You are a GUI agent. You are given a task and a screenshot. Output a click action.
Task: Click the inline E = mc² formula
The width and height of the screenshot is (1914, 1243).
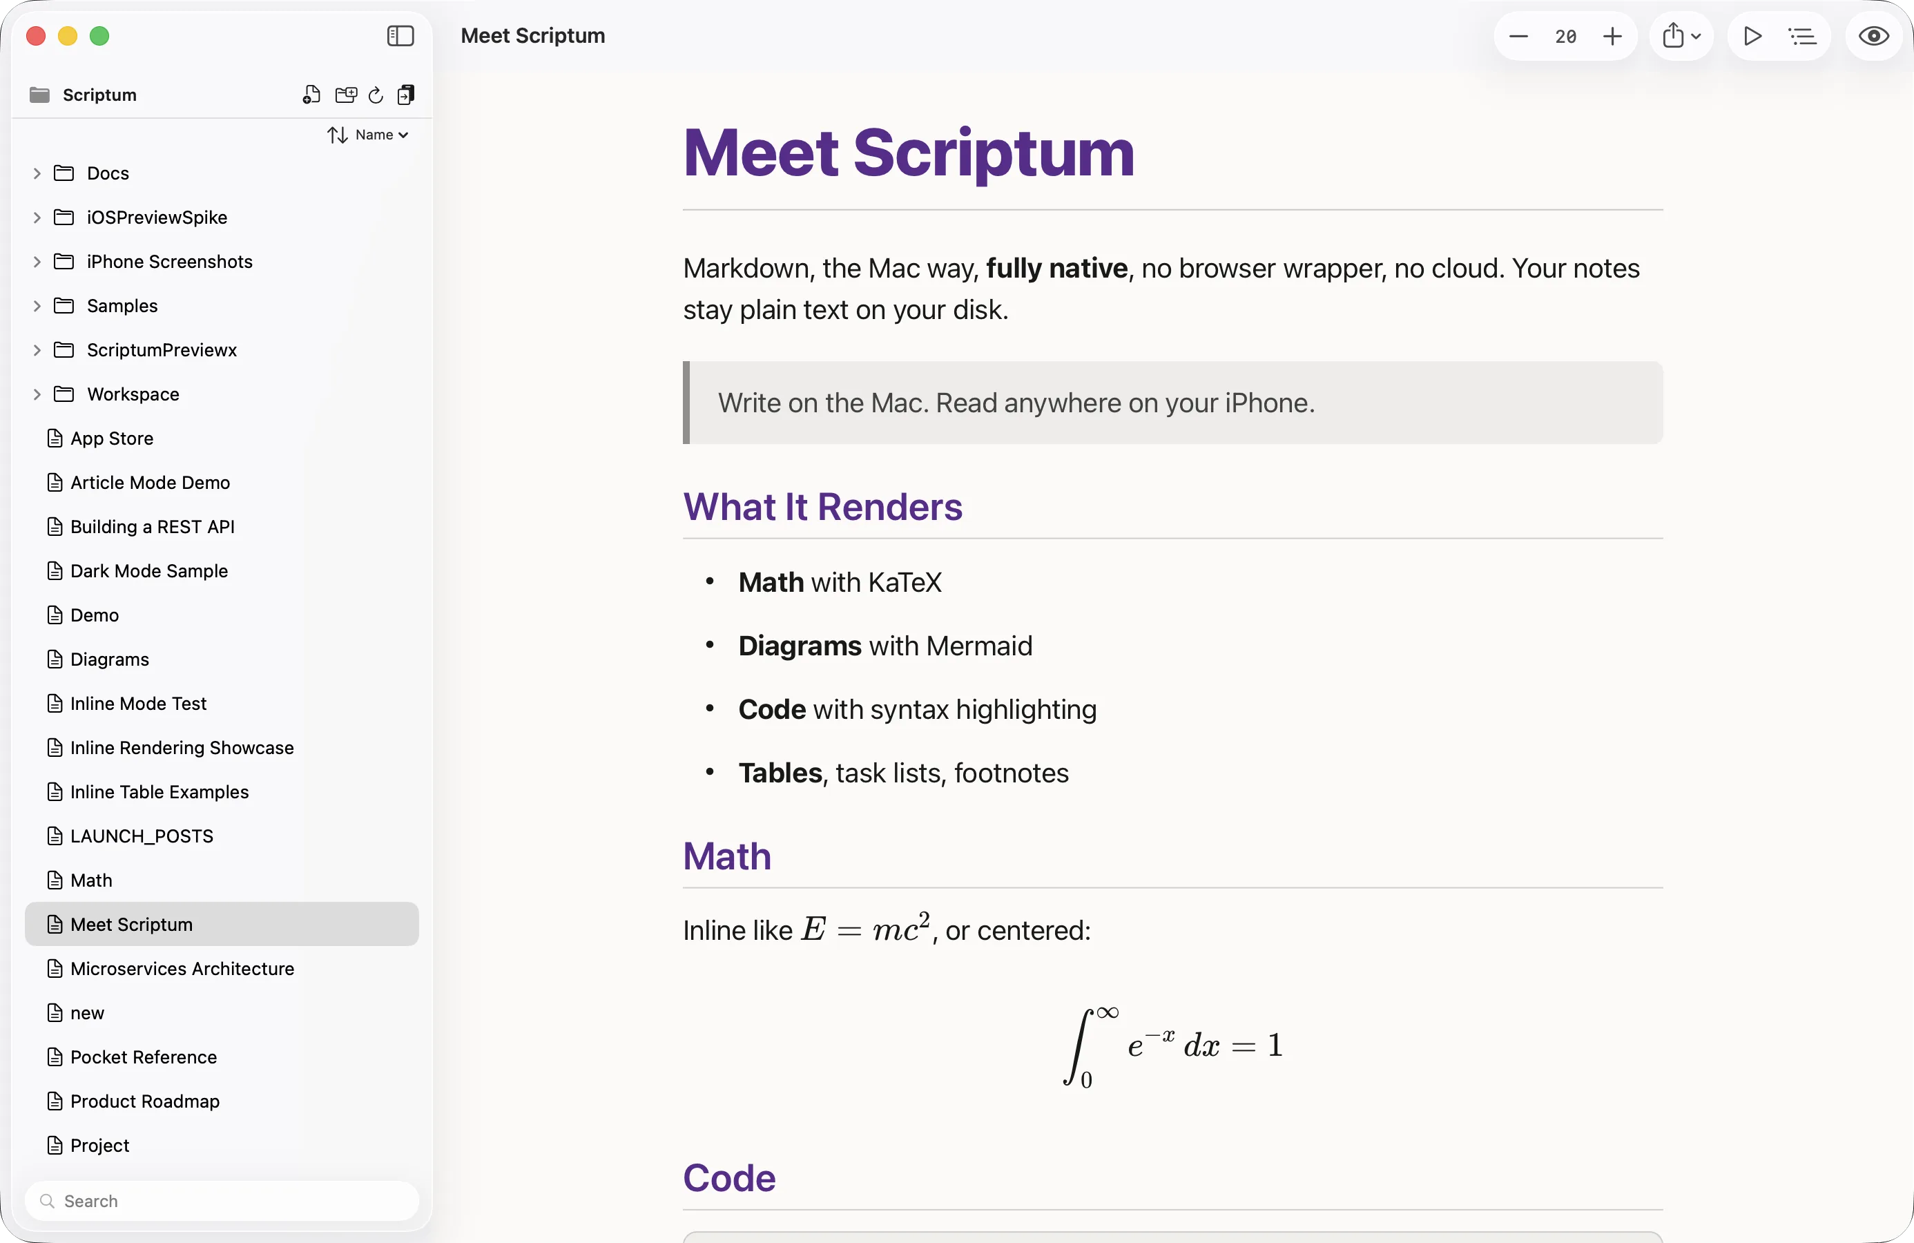click(x=865, y=929)
